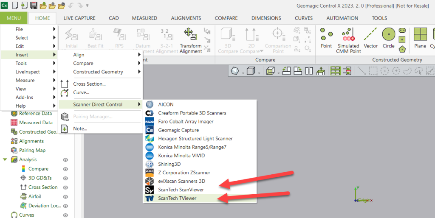
Task: Select the Transform Alignment tool
Action: tap(191, 40)
